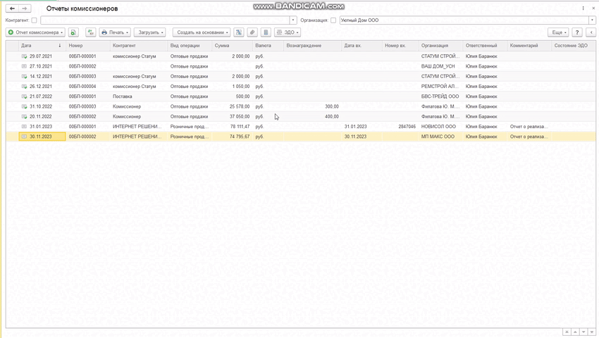599x338 pixels.
Task: Open the Создать на основании dropdown
Action: coord(202,32)
